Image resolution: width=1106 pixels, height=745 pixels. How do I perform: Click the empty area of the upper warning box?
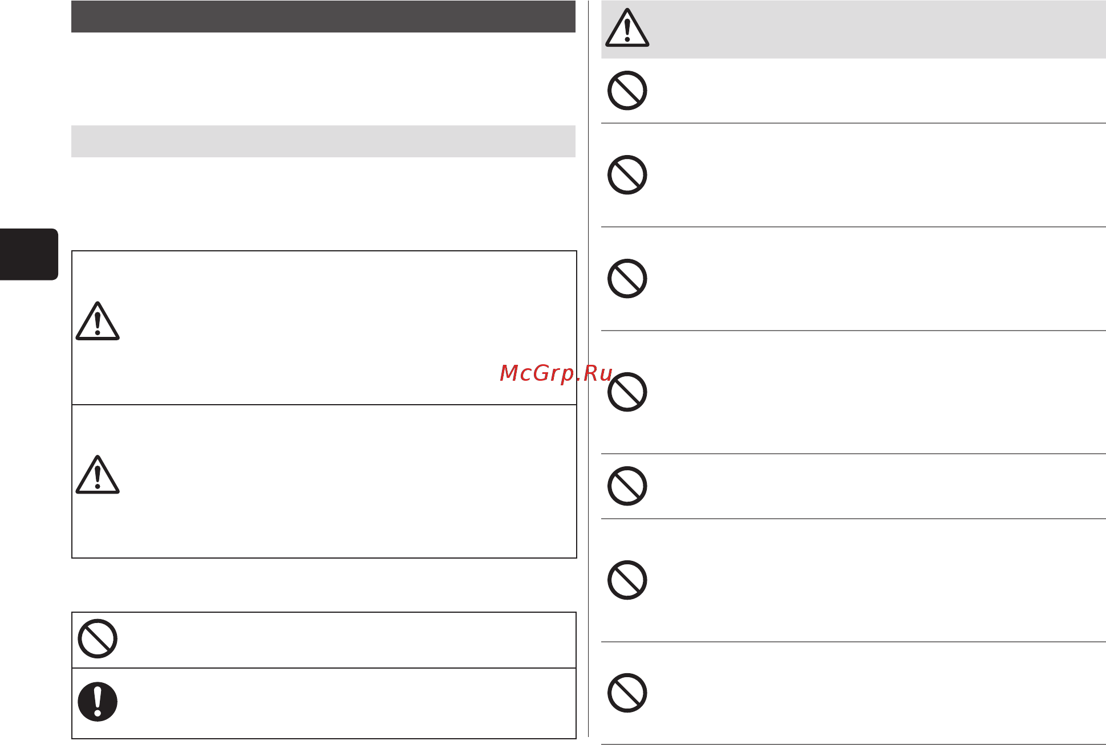tap(348, 328)
